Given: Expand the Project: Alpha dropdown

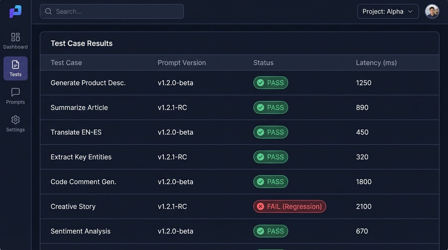Looking at the screenshot, I should [387, 11].
